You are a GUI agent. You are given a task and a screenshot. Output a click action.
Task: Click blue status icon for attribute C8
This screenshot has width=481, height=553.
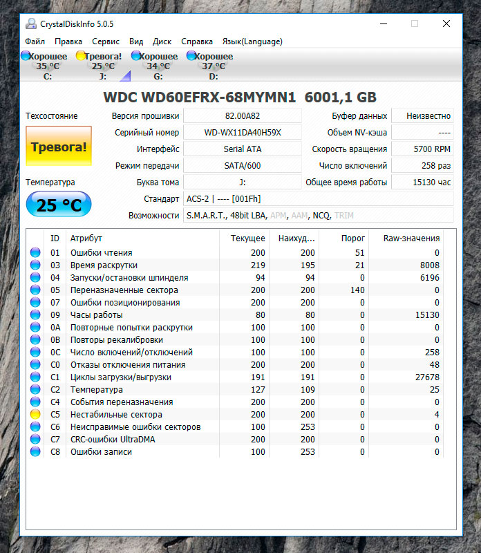35,452
